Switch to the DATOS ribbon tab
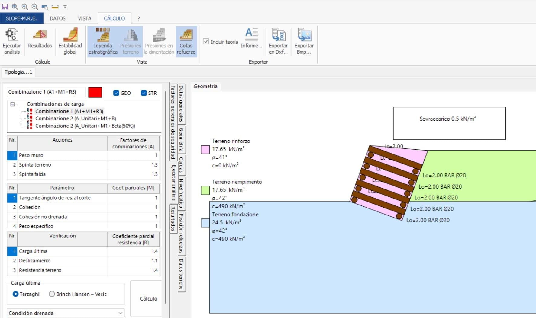The width and height of the screenshot is (536, 318). (x=57, y=18)
